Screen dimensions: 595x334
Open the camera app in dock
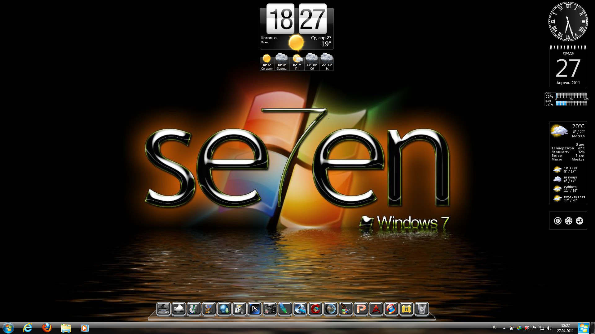(x=270, y=309)
